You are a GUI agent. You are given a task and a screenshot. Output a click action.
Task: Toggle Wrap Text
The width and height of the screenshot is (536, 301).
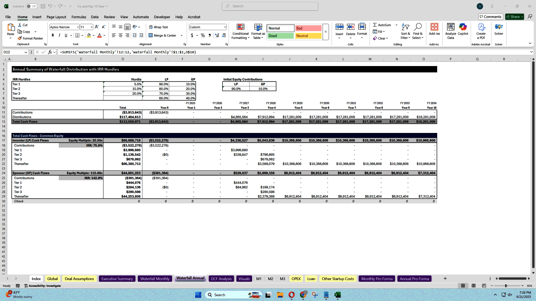(158, 27)
